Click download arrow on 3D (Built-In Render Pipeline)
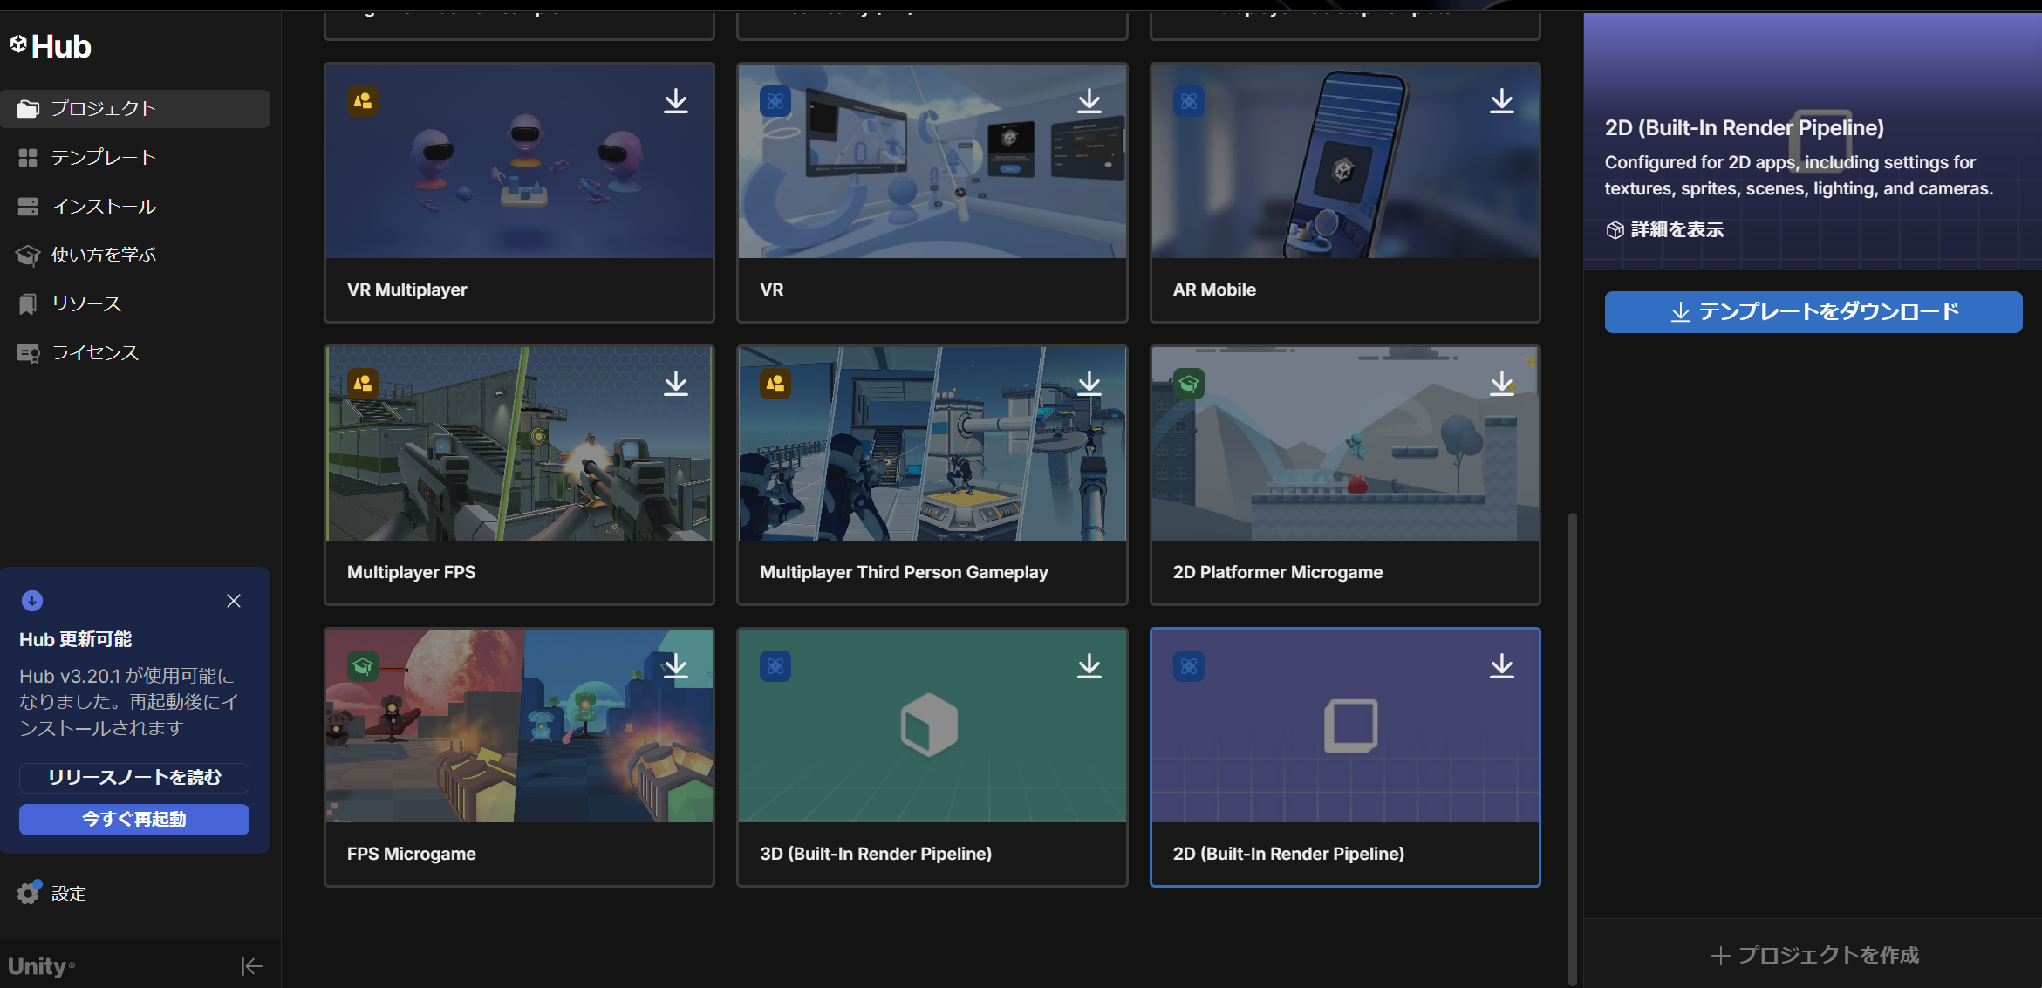The width and height of the screenshot is (2042, 988). coord(1089,666)
